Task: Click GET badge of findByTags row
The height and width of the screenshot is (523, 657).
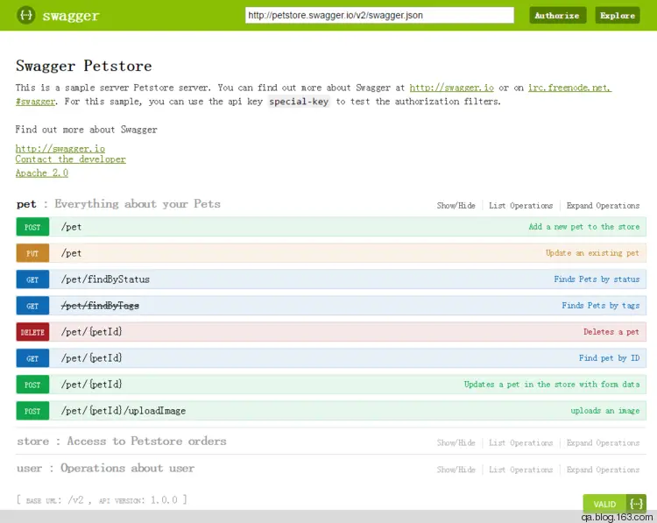Action: pos(32,306)
